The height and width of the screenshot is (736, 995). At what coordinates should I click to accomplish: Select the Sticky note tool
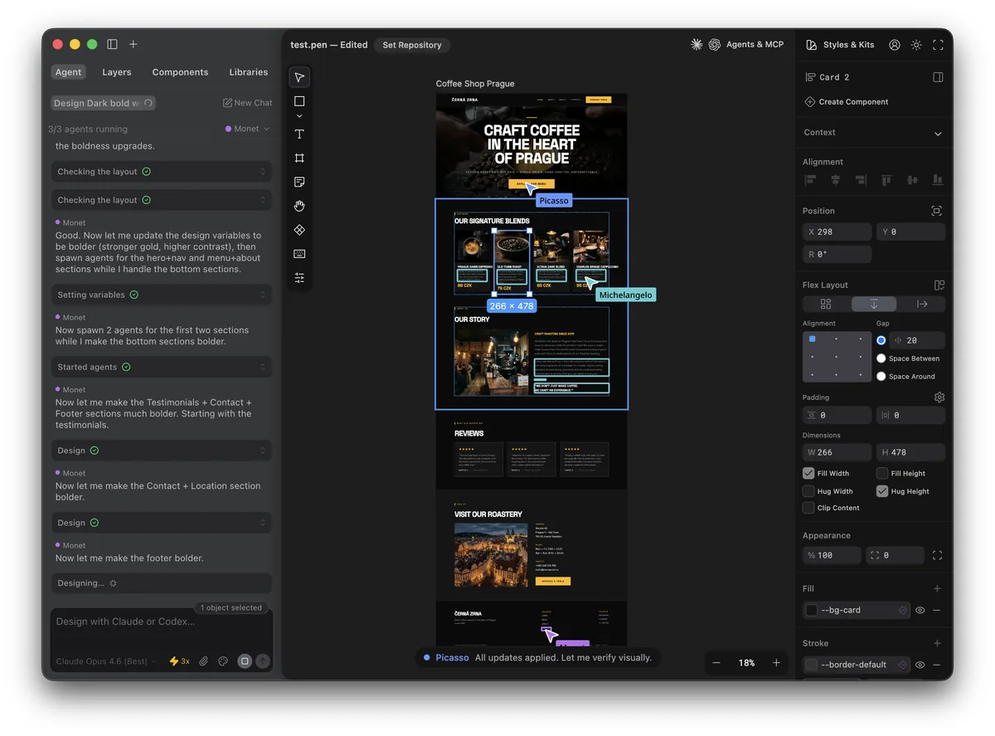tap(299, 182)
